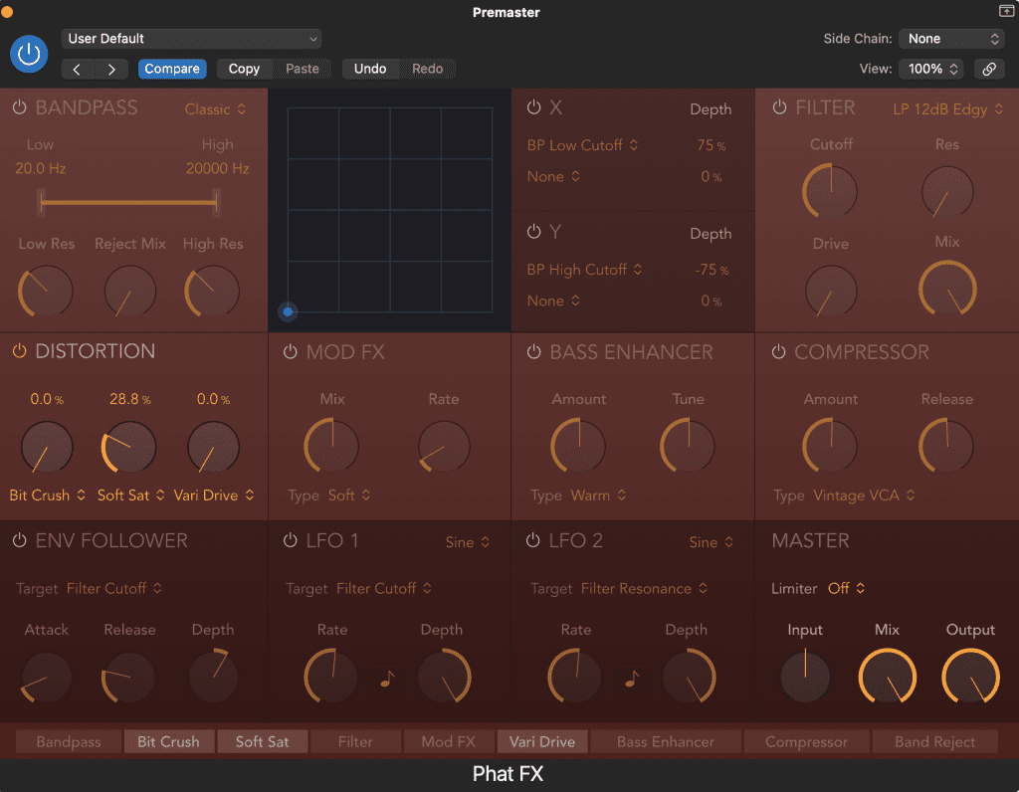1019x792 pixels.
Task: Click the Redo button
Action: (427, 69)
